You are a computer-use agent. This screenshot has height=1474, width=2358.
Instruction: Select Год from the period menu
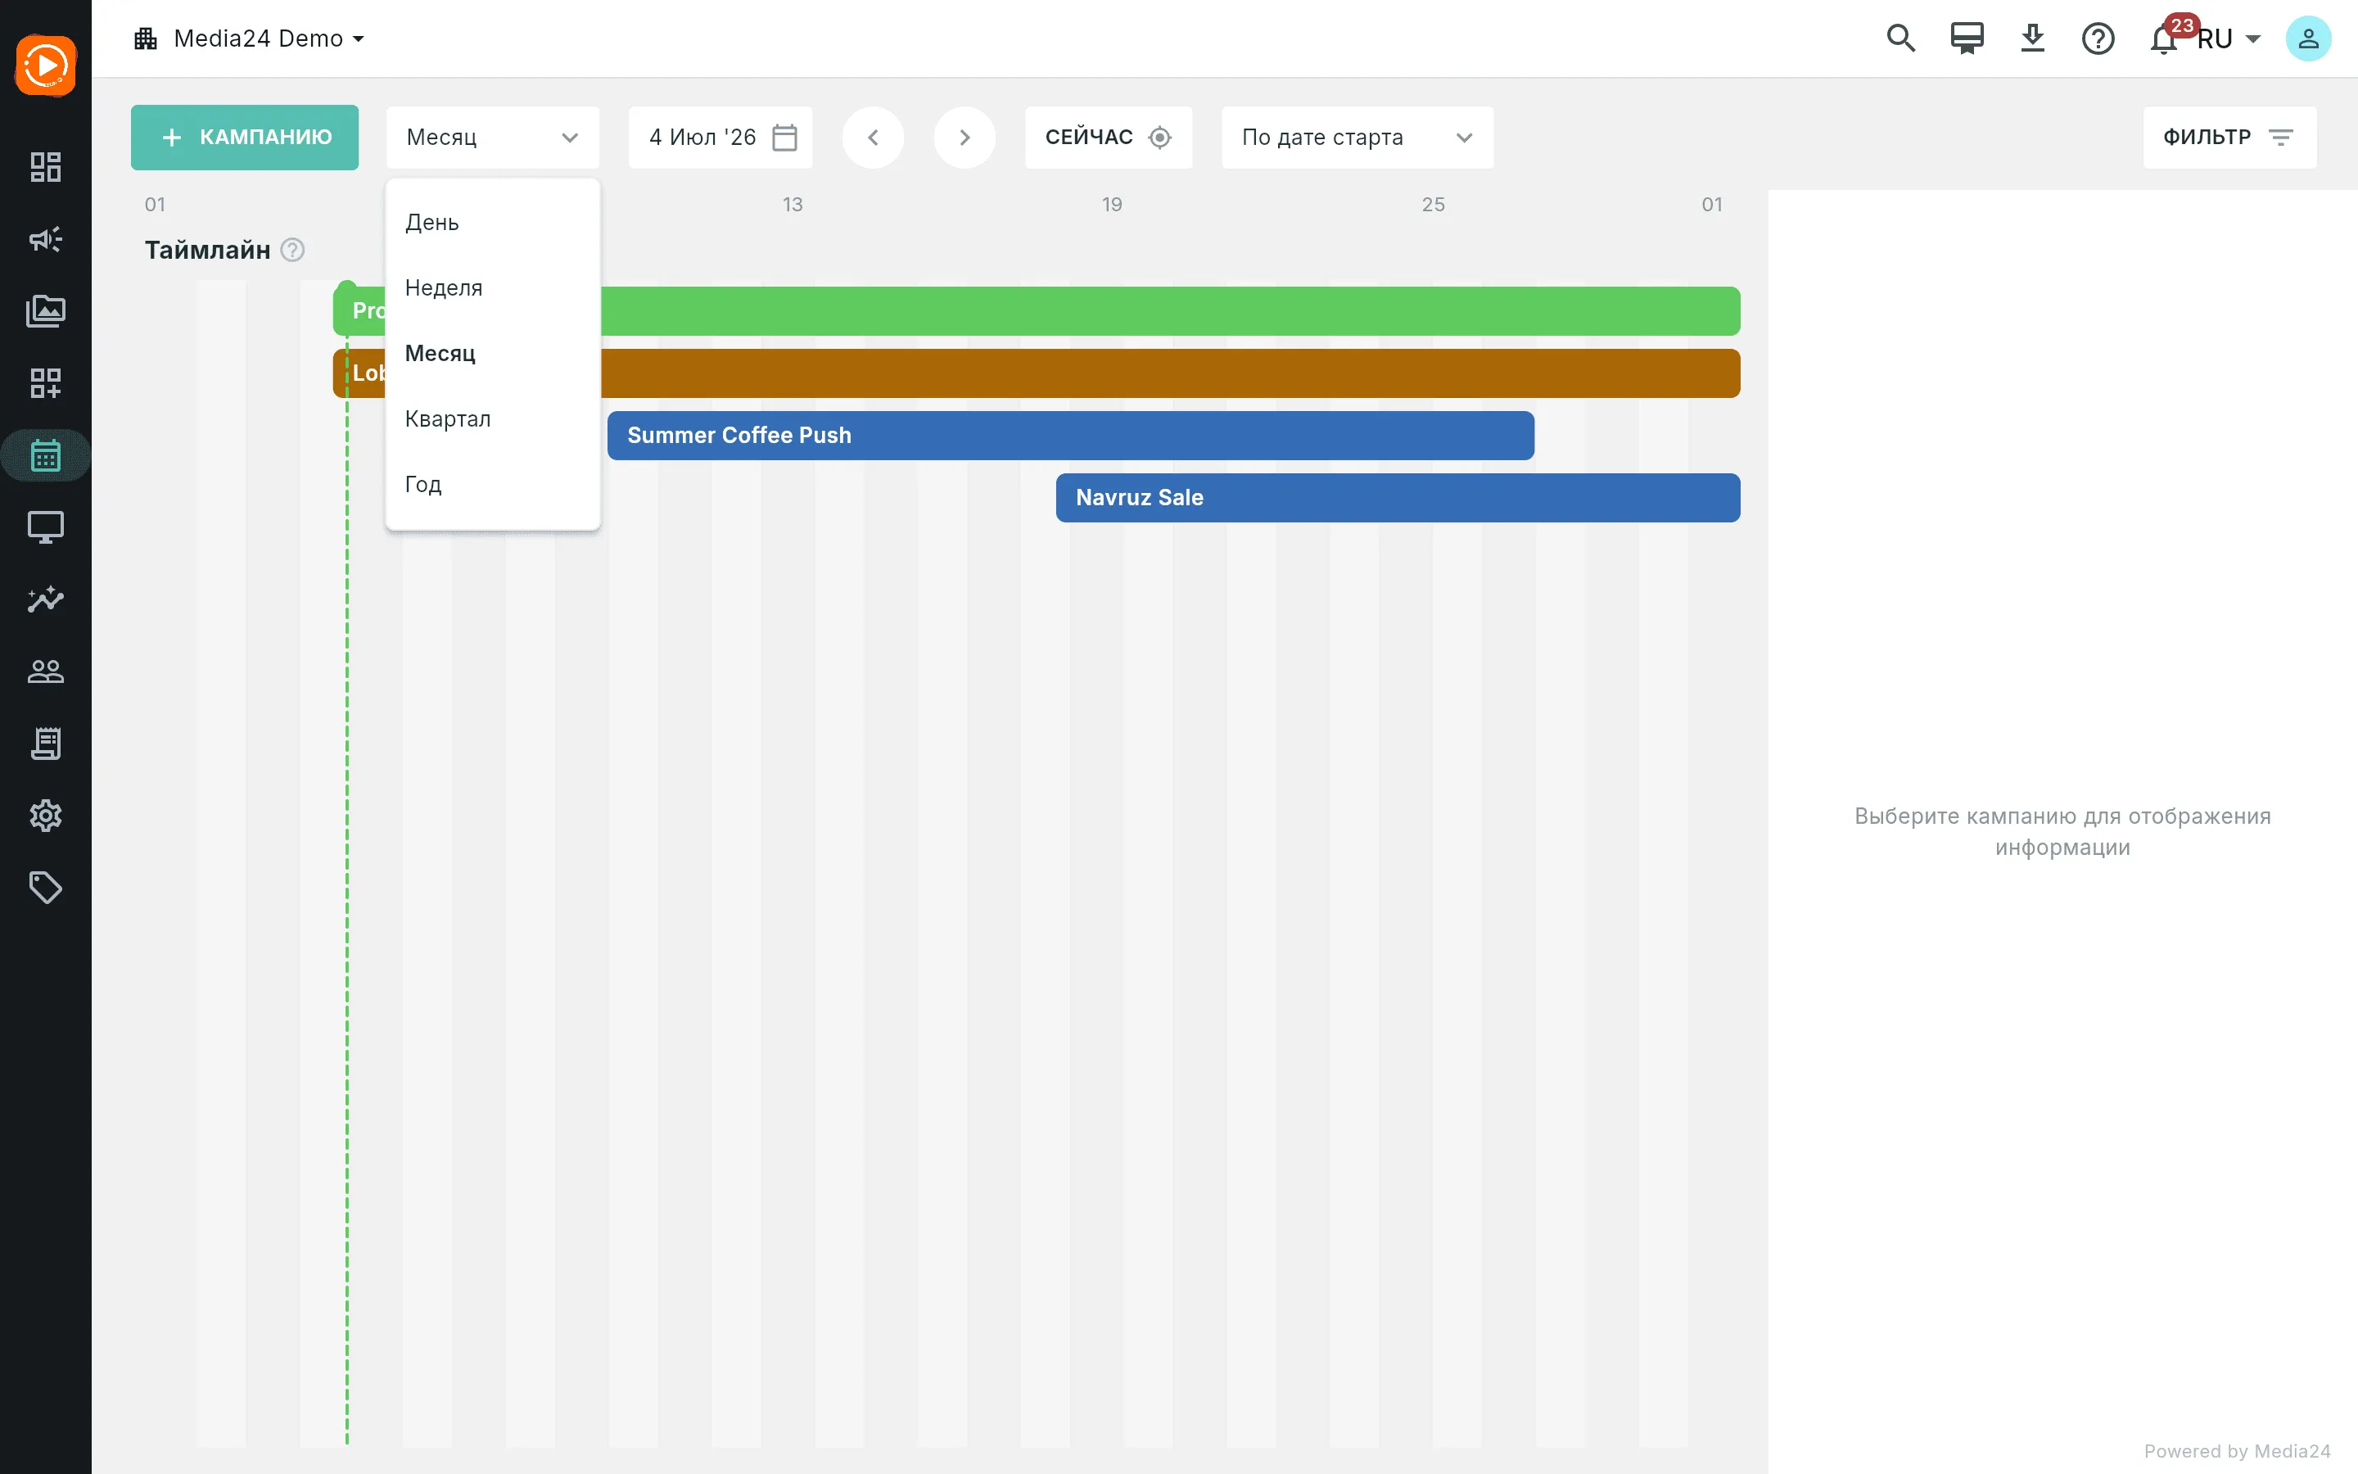tap(492, 485)
